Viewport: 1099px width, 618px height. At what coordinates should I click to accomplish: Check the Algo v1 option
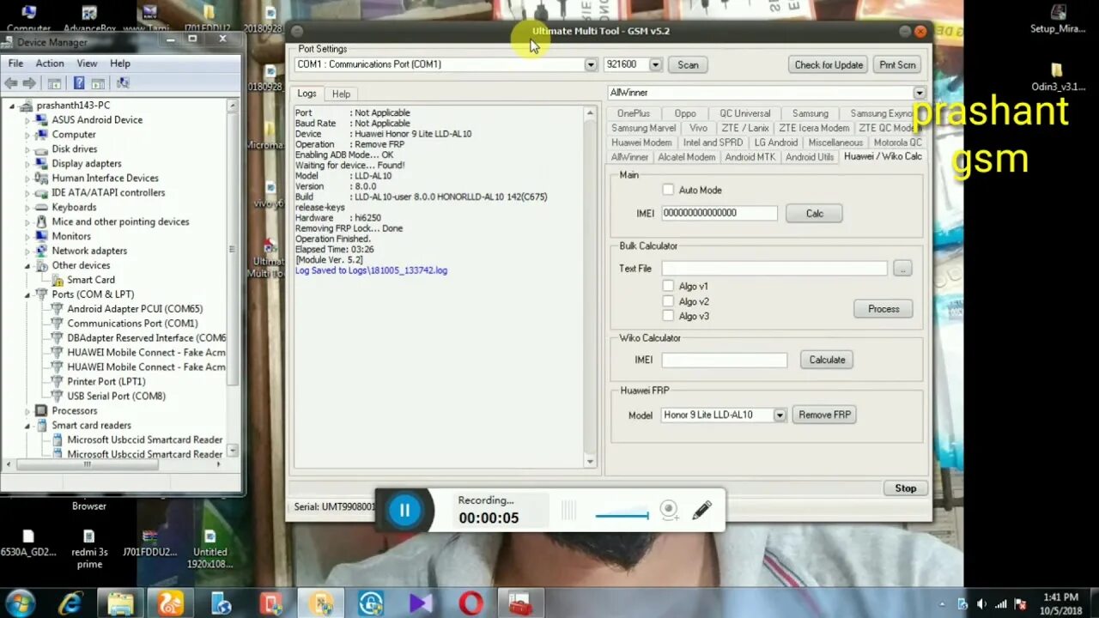click(x=668, y=286)
